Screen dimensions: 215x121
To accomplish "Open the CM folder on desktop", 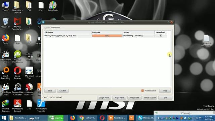I will pos(29,6).
